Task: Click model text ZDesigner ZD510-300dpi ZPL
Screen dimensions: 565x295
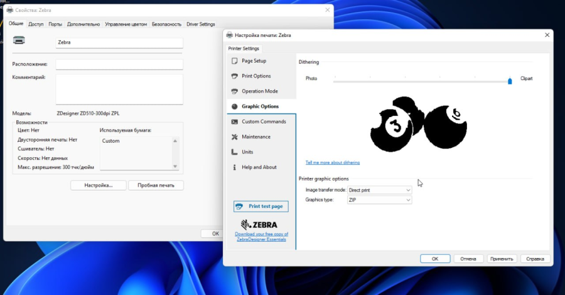Action: (88, 113)
